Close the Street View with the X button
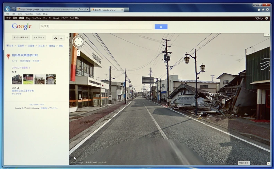 click(268, 35)
